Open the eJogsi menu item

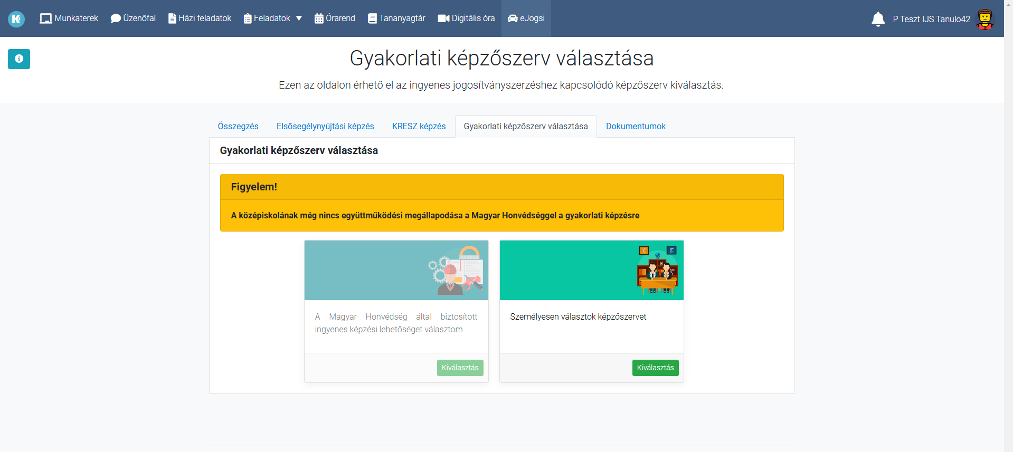pyautogui.click(x=526, y=18)
